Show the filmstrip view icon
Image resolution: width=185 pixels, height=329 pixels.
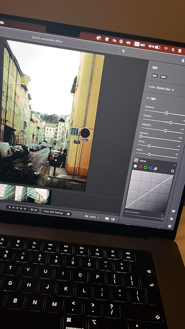pos(107,219)
